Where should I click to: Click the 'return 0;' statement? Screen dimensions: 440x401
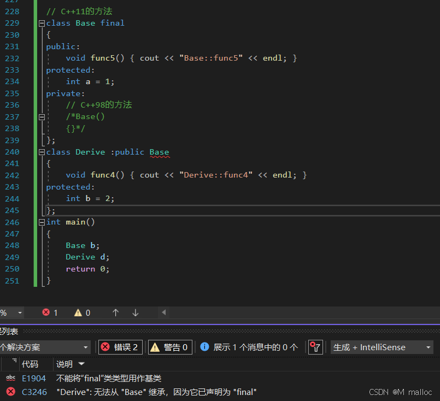(87, 269)
